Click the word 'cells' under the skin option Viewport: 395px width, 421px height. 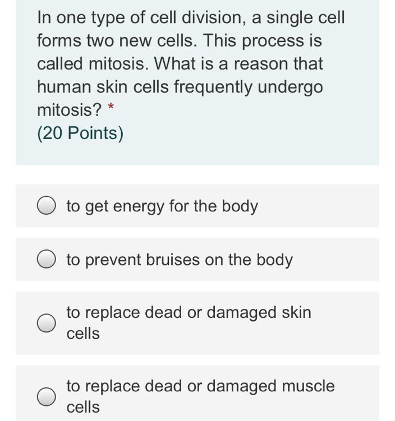(x=83, y=334)
